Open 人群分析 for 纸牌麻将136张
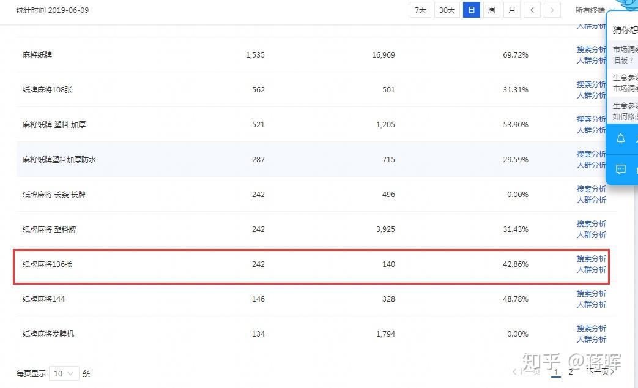 (592, 269)
